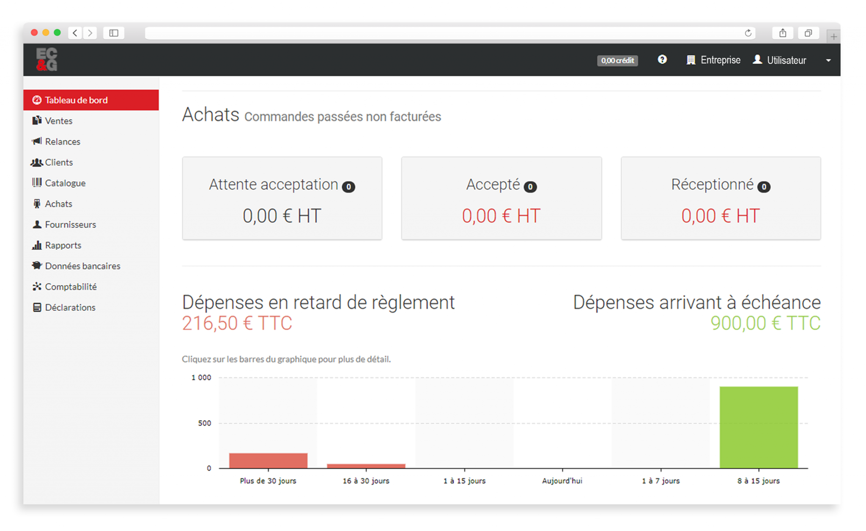This screenshot has width=866, height=531.
Task: Open the Accepté card
Action: 502,198
